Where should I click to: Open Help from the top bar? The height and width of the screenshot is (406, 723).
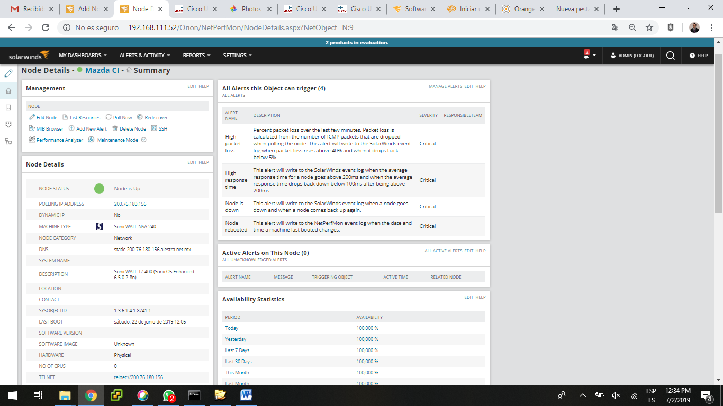pyautogui.click(x=699, y=55)
